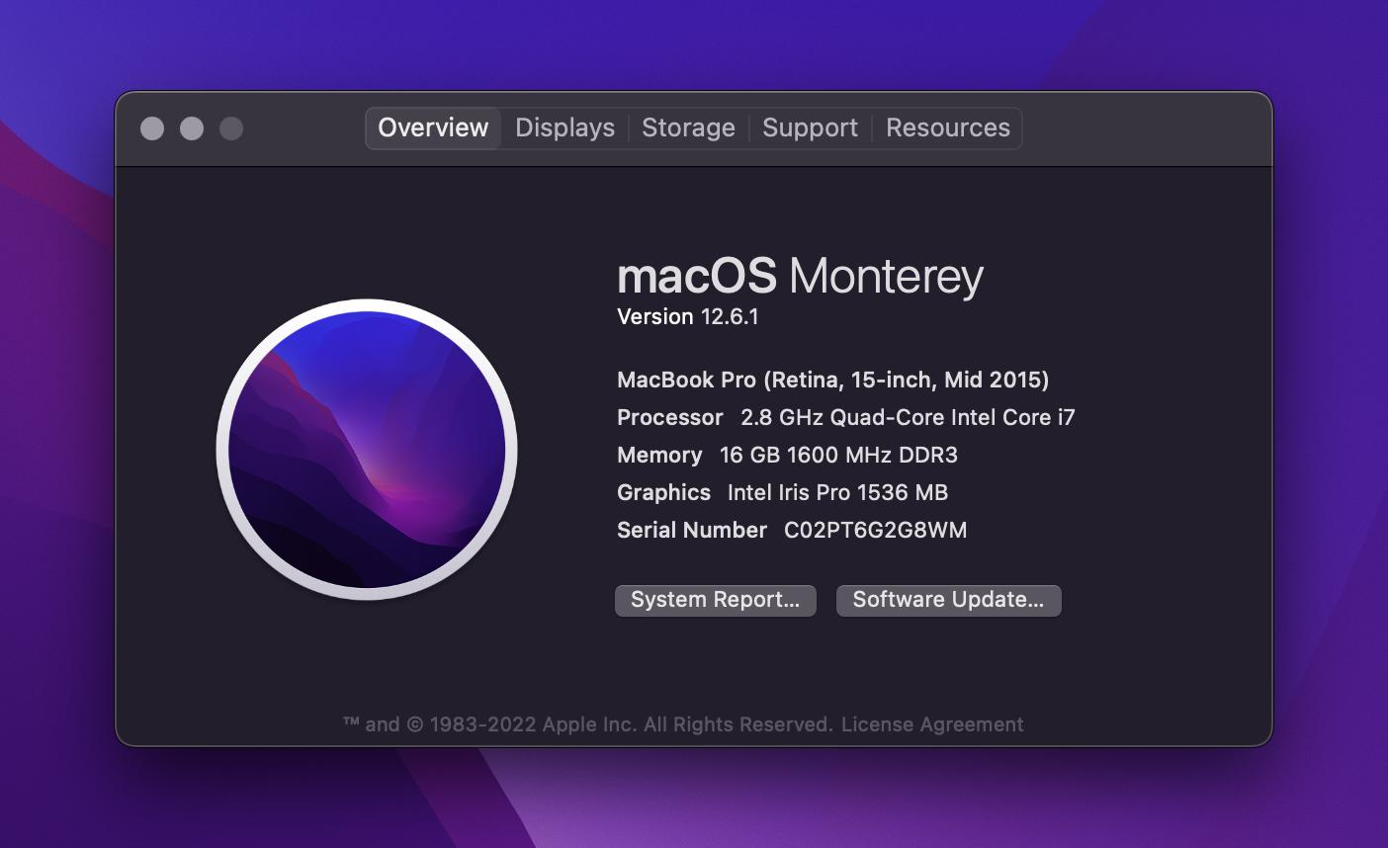Click the Software Update button
Image resolution: width=1388 pixels, height=848 pixels.
click(949, 600)
